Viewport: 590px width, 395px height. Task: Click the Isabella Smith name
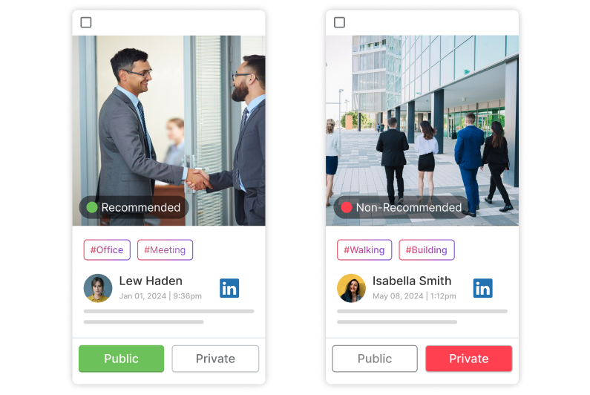pos(412,281)
